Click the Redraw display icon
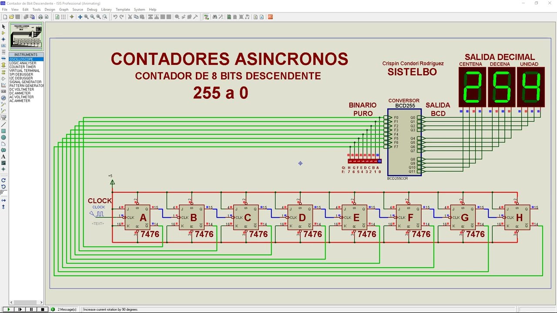 coord(57,17)
